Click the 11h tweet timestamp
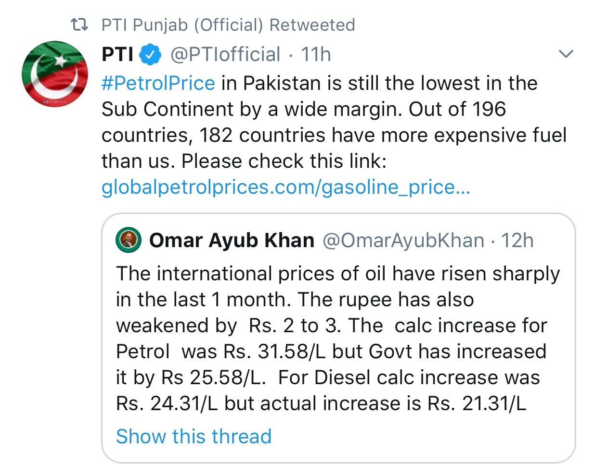This screenshot has height=464, width=594. tap(316, 55)
